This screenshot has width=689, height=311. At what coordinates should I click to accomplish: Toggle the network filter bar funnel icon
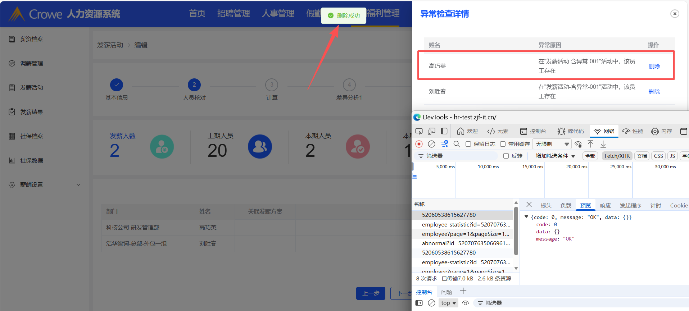(444, 144)
